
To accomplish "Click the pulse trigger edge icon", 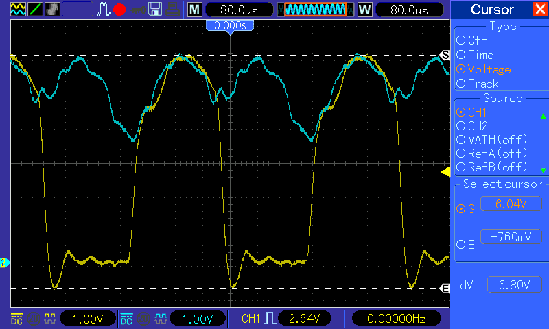I will (x=104, y=10).
